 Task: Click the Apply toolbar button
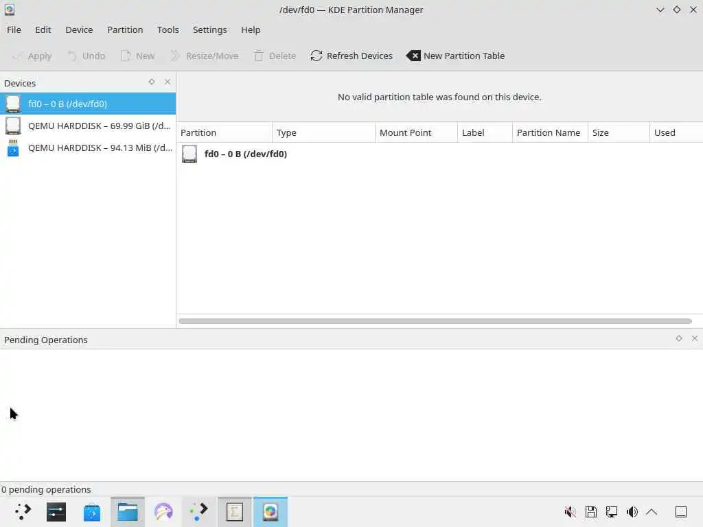32,56
